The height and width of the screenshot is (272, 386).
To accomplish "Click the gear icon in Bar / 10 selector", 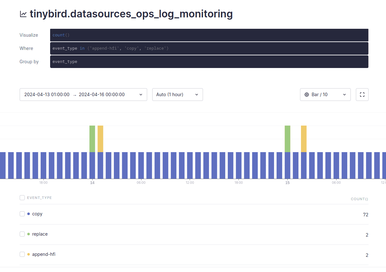I will 307,95.
